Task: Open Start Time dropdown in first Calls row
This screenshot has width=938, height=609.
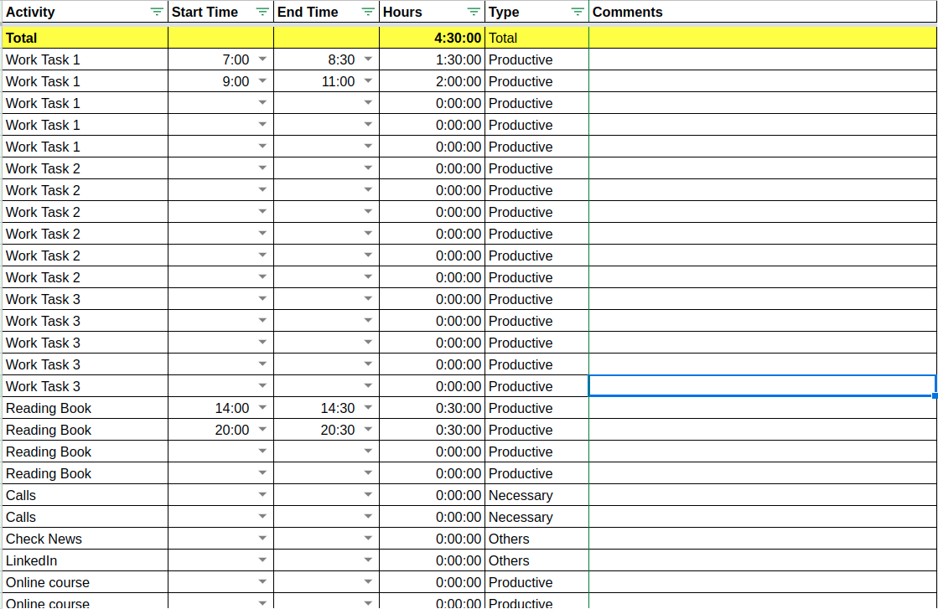Action: coord(262,494)
